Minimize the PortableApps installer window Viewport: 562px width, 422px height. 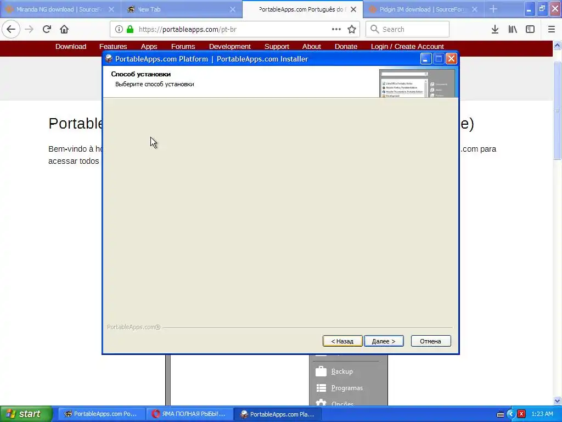pyautogui.click(x=425, y=58)
